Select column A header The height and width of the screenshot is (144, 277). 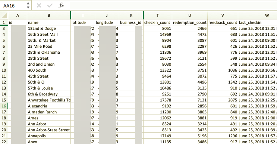point(18,15)
